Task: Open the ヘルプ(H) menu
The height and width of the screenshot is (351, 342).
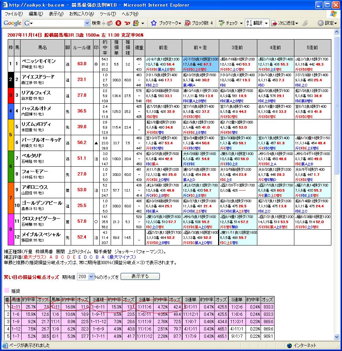Action: point(130,14)
